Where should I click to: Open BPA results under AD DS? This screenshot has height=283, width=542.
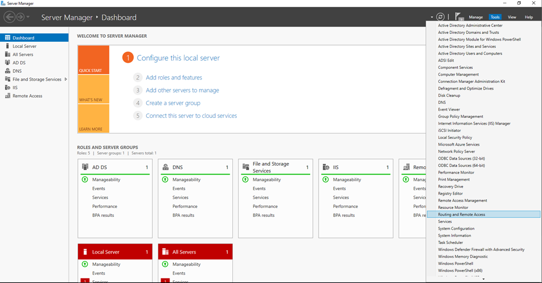coord(103,215)
